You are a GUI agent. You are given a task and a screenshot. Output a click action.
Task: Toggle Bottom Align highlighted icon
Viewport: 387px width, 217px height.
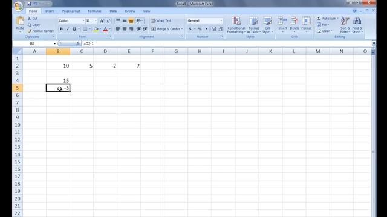point(131,21)
